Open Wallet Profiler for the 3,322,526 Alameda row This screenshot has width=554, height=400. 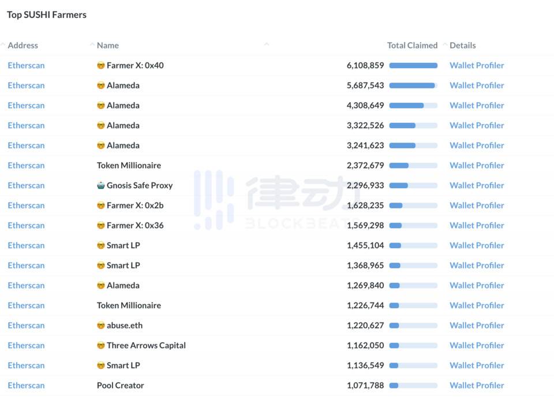click(477, 125)
